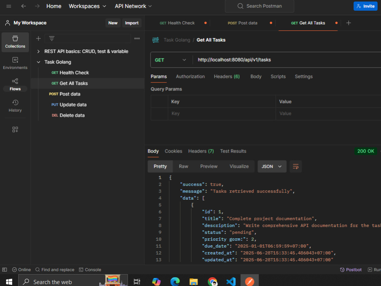
Task: Open Find and replace
Action: [x=55, y=270]
